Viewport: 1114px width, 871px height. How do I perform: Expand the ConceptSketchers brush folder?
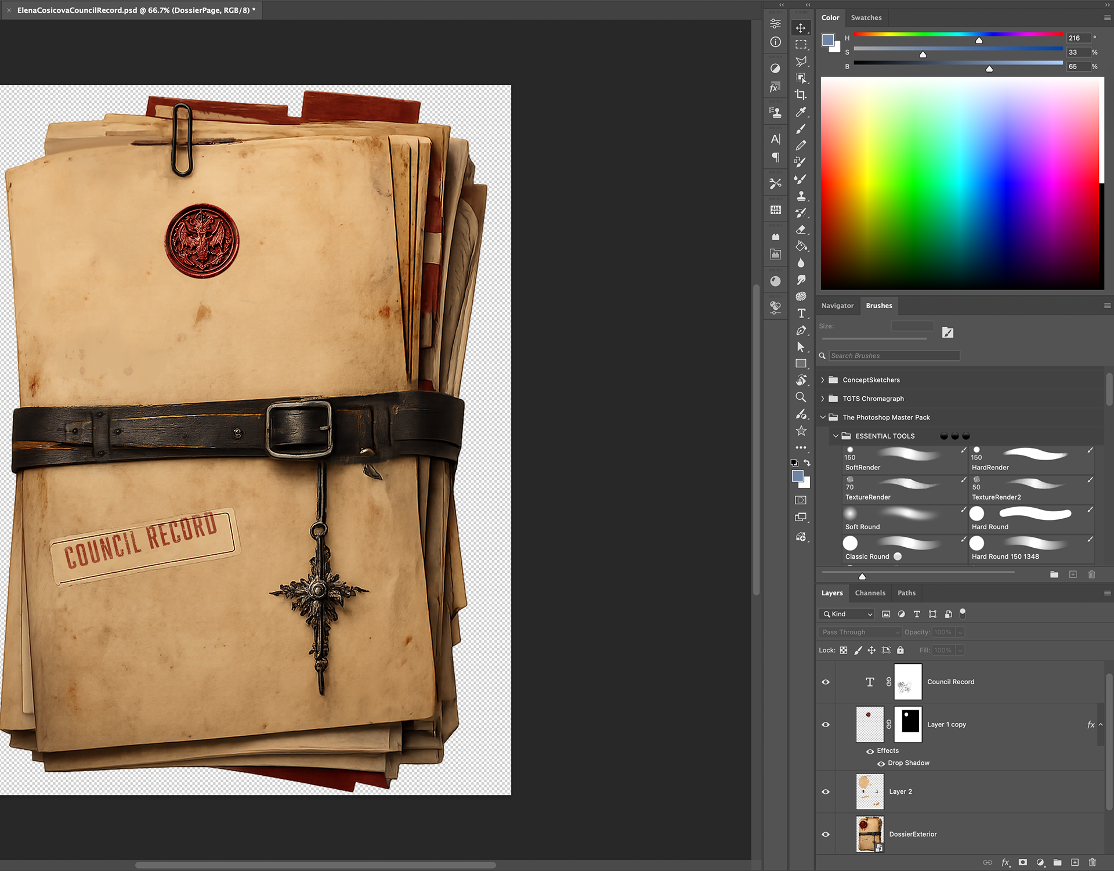(x=822, y=380)
